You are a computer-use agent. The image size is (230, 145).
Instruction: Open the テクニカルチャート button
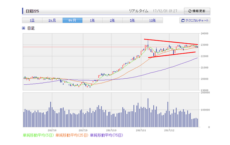tap(195, 20)
